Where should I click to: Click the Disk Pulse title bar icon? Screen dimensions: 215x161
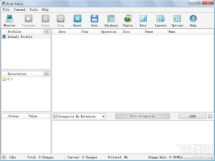point(4,4)
